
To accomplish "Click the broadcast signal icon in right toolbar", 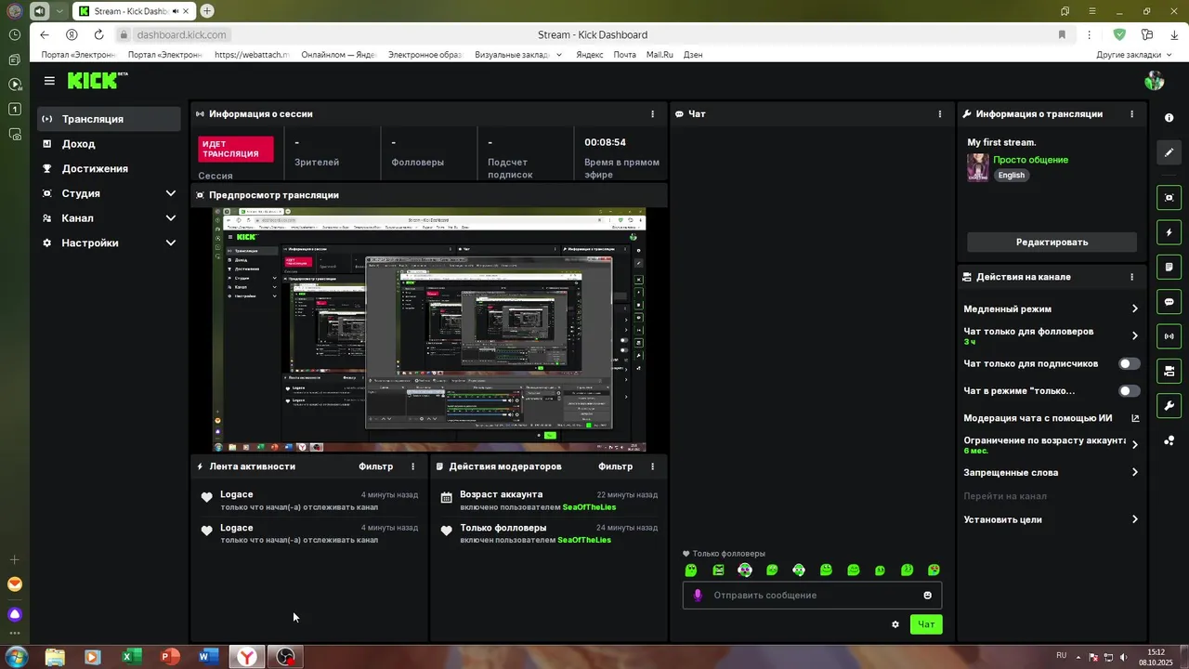I will (x=1169, y=336).
